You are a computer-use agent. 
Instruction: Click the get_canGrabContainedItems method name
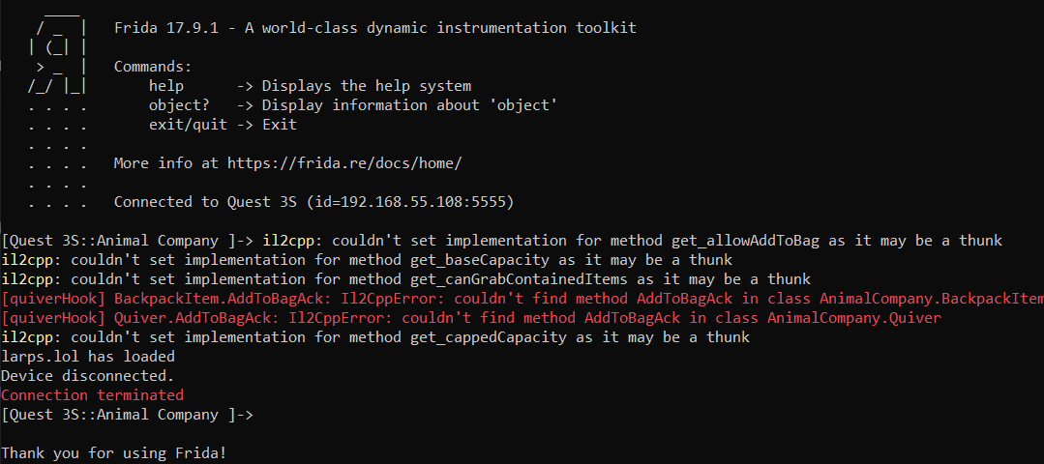point(527,279)
